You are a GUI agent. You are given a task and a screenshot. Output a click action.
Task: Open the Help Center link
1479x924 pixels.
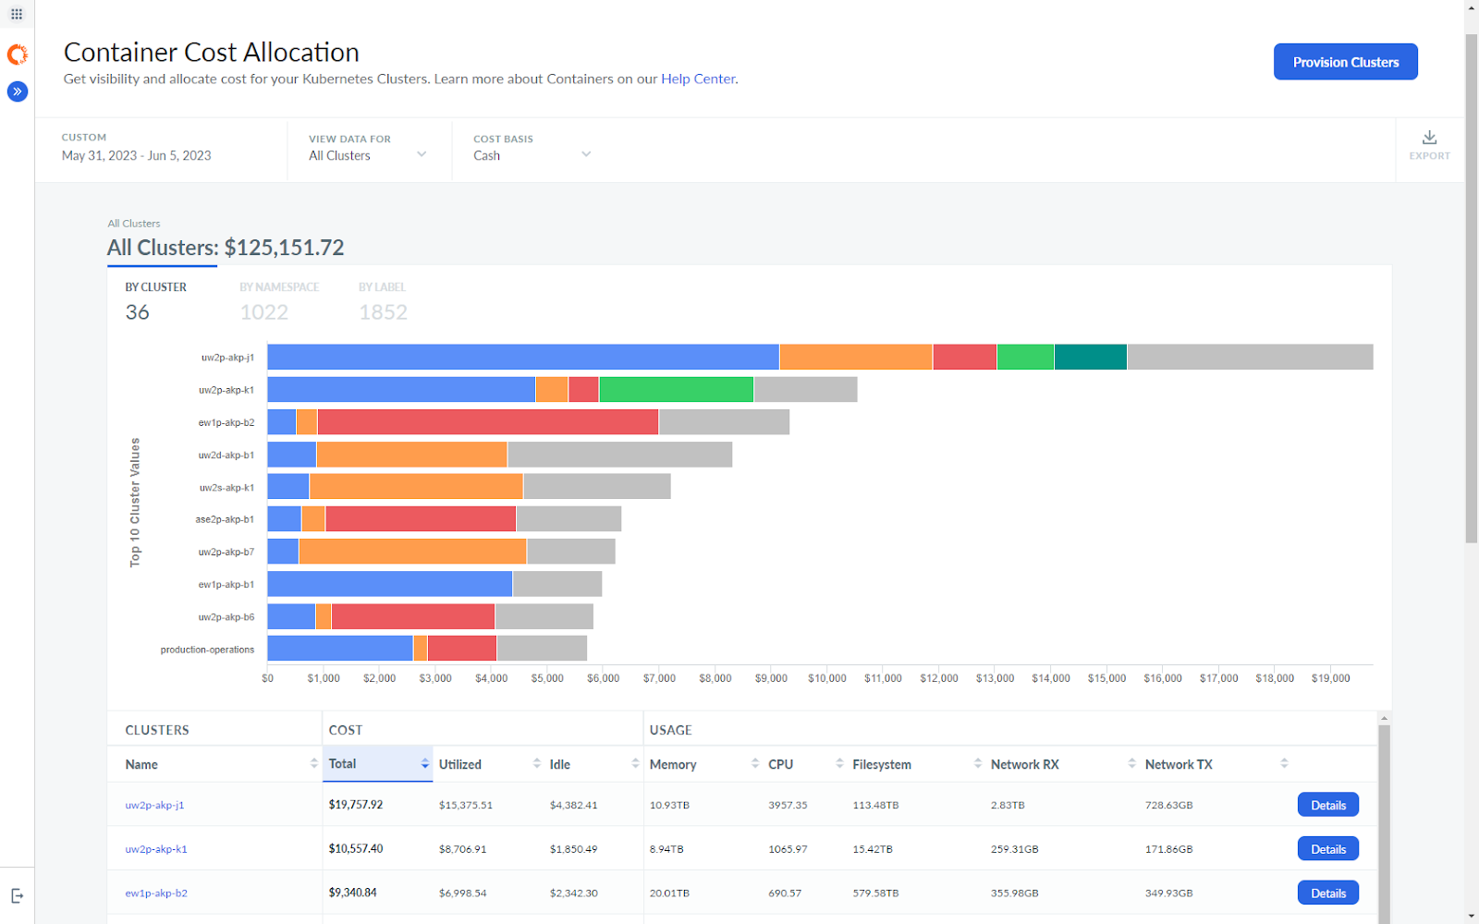pos(698,79)
